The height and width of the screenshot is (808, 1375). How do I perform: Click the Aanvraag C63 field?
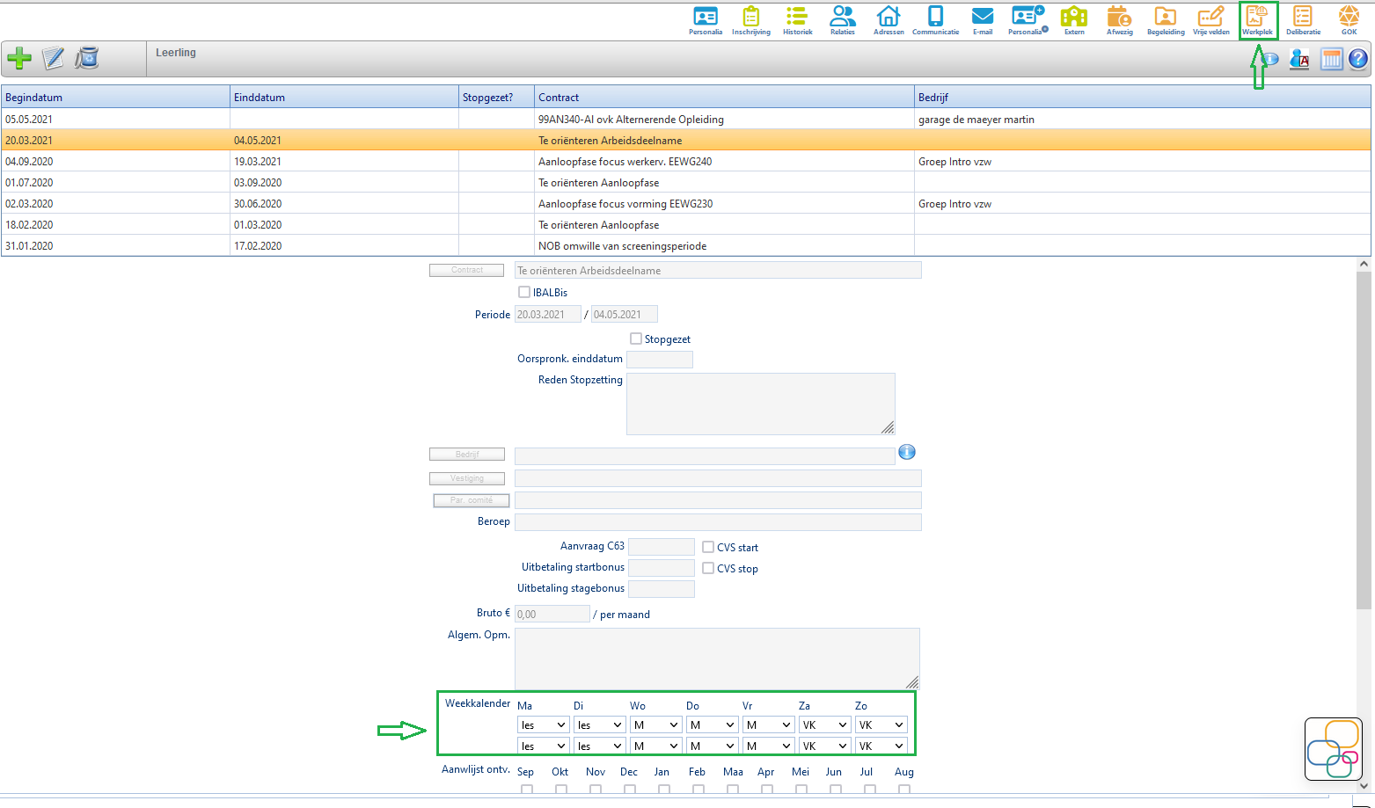click(662, 547)
